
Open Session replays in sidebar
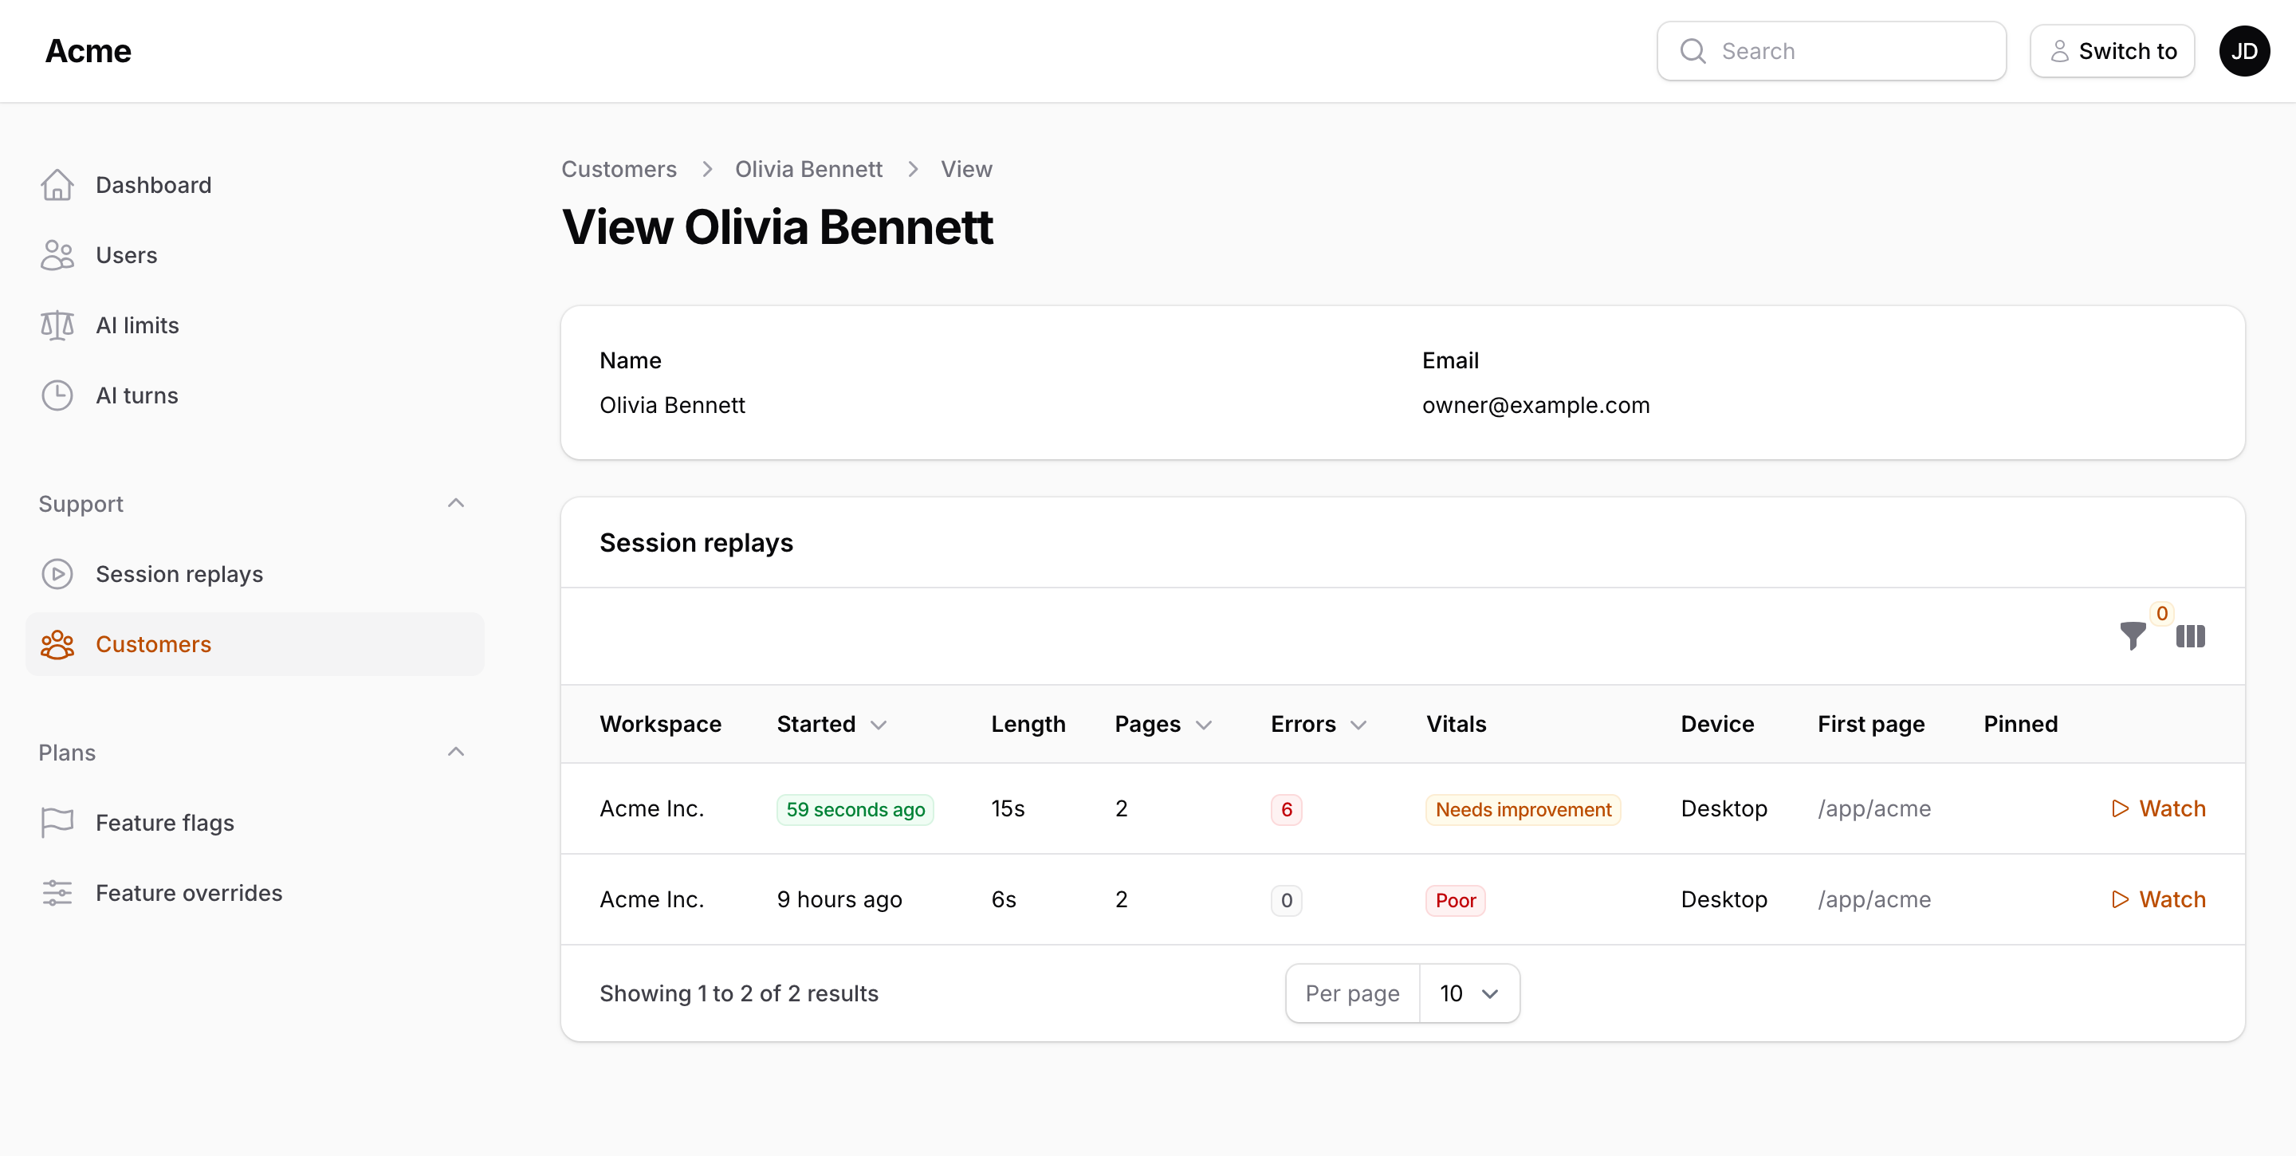click(x=255, y=574)
